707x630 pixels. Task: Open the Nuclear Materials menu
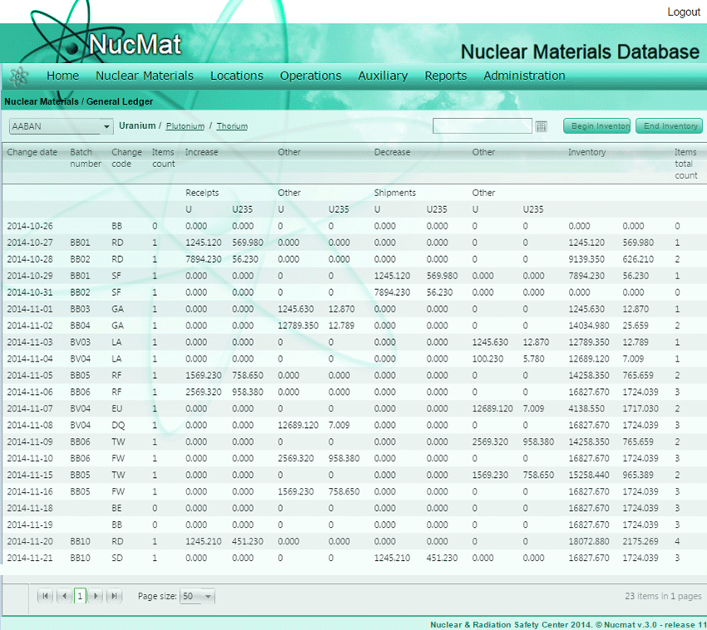pos(144,76)
